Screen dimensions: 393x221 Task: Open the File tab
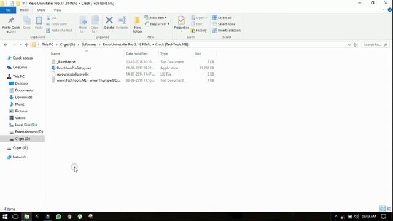click(8, 10)
